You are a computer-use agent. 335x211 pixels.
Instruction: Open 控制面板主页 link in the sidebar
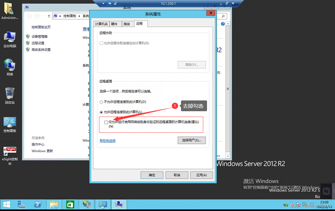pyautogui.click(x=41, y=27)
